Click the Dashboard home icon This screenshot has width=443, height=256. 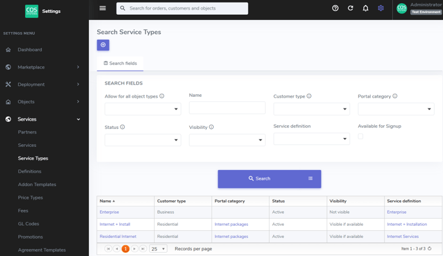[x=8, y=49]
